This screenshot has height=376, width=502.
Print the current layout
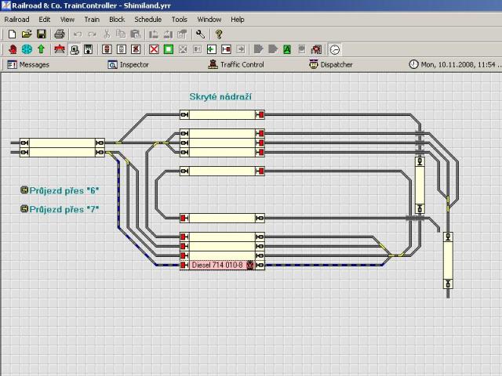[60, 34]
